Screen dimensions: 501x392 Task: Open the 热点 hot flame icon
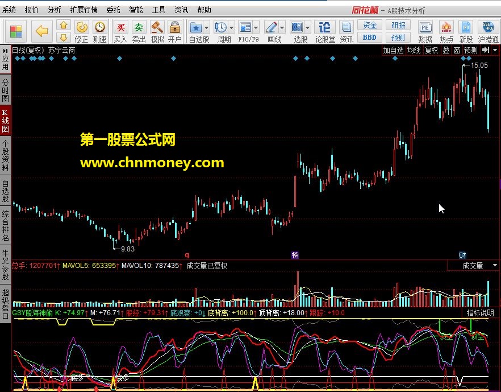coord(446,27)
